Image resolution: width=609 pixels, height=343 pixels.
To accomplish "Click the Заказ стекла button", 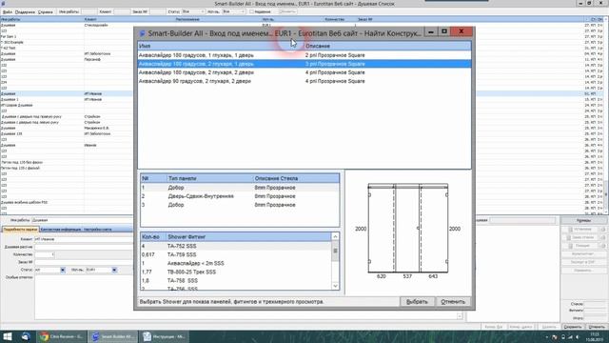I will [580, 237].
